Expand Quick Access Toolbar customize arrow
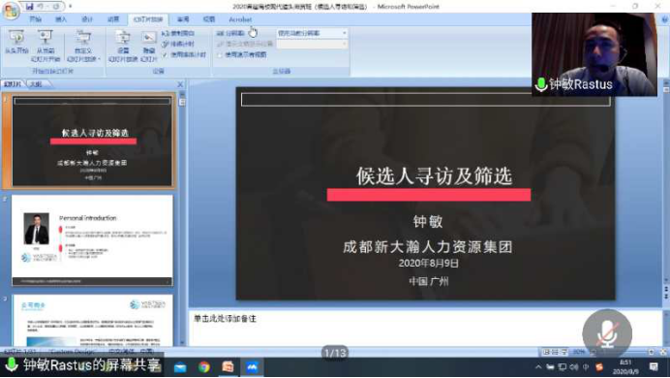 [x=70, y=7]
